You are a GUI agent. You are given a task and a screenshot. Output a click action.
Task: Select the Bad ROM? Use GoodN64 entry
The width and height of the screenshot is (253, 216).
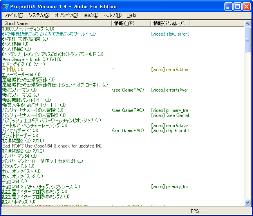coord(52,146)
